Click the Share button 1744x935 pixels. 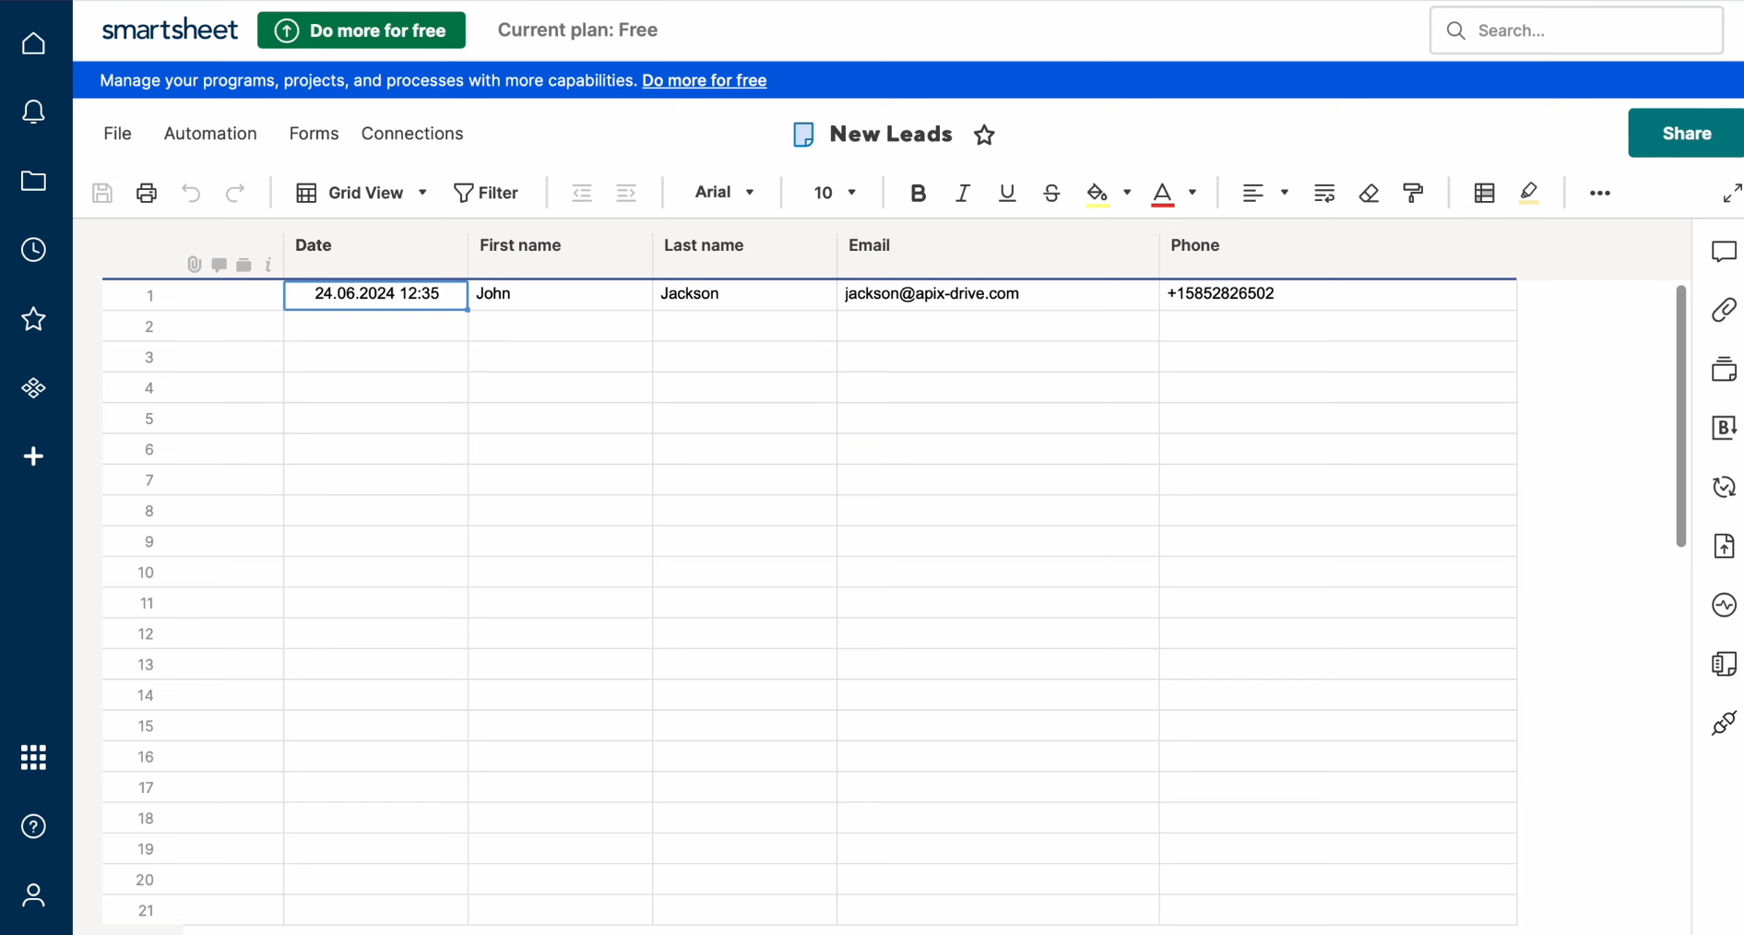[x=1685, y=133]
